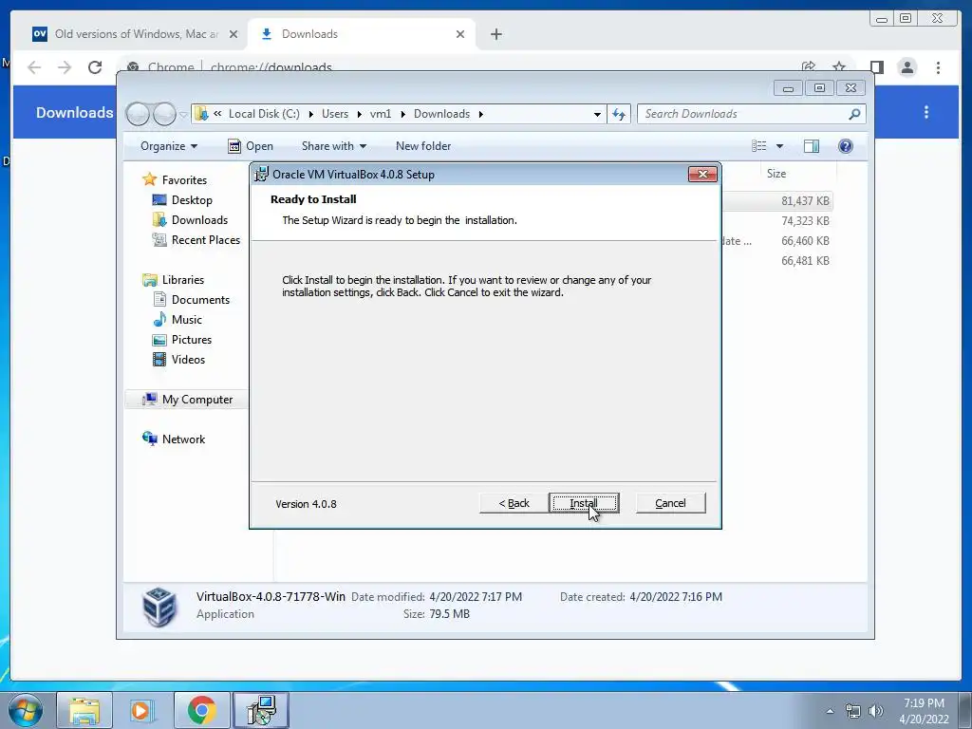Open Explorer help question mark icon
This screenshot has height=729, width=972.
tap(846, 146)
